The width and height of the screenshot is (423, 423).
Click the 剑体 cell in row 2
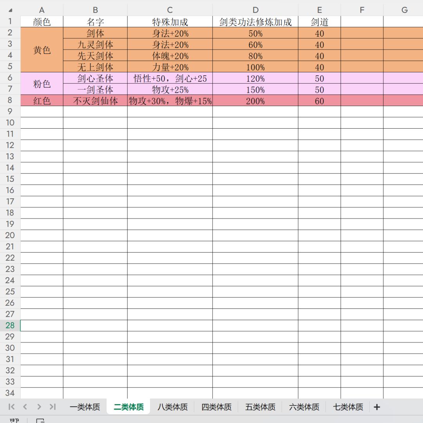(95, 33)
